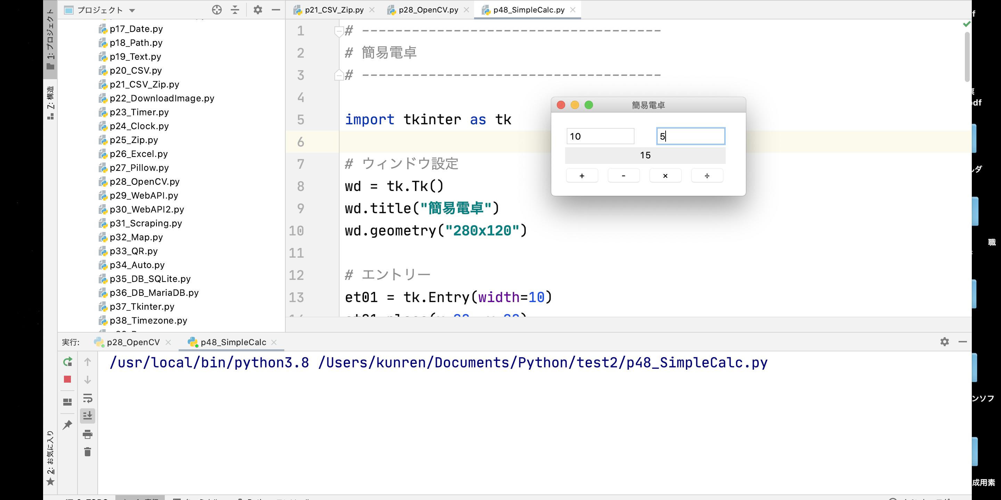Stop the running process with red square
Screen dimensions: 1001x500
point(67,379)
